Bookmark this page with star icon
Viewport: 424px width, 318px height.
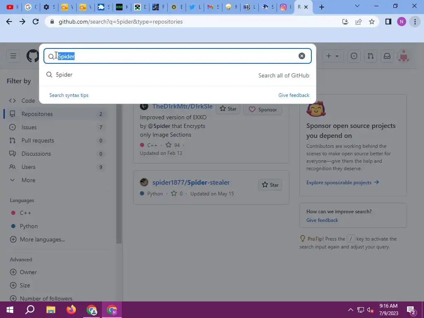(x=372, y=22)
